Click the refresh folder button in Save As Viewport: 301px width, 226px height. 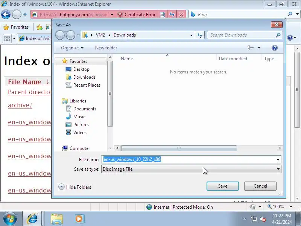click(200, 35)
